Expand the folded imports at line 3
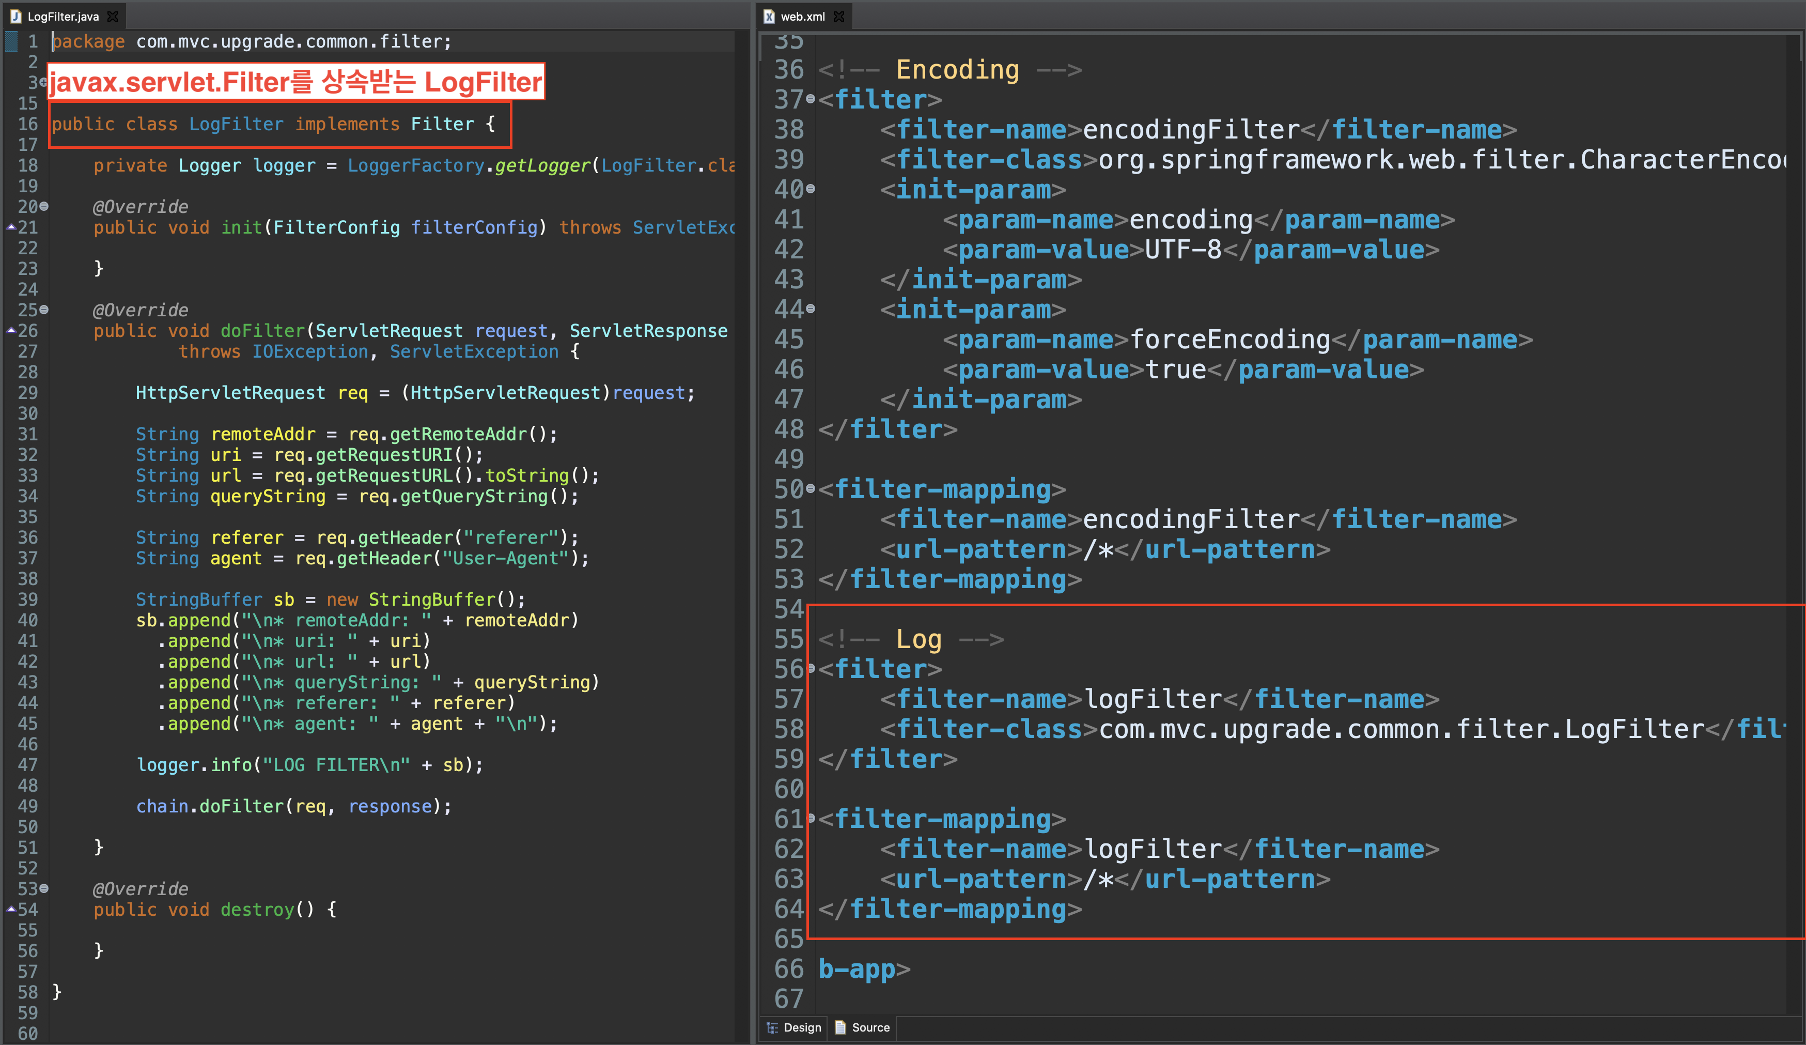Screen dimensions: 1806x1045 (x=44, y=82)
